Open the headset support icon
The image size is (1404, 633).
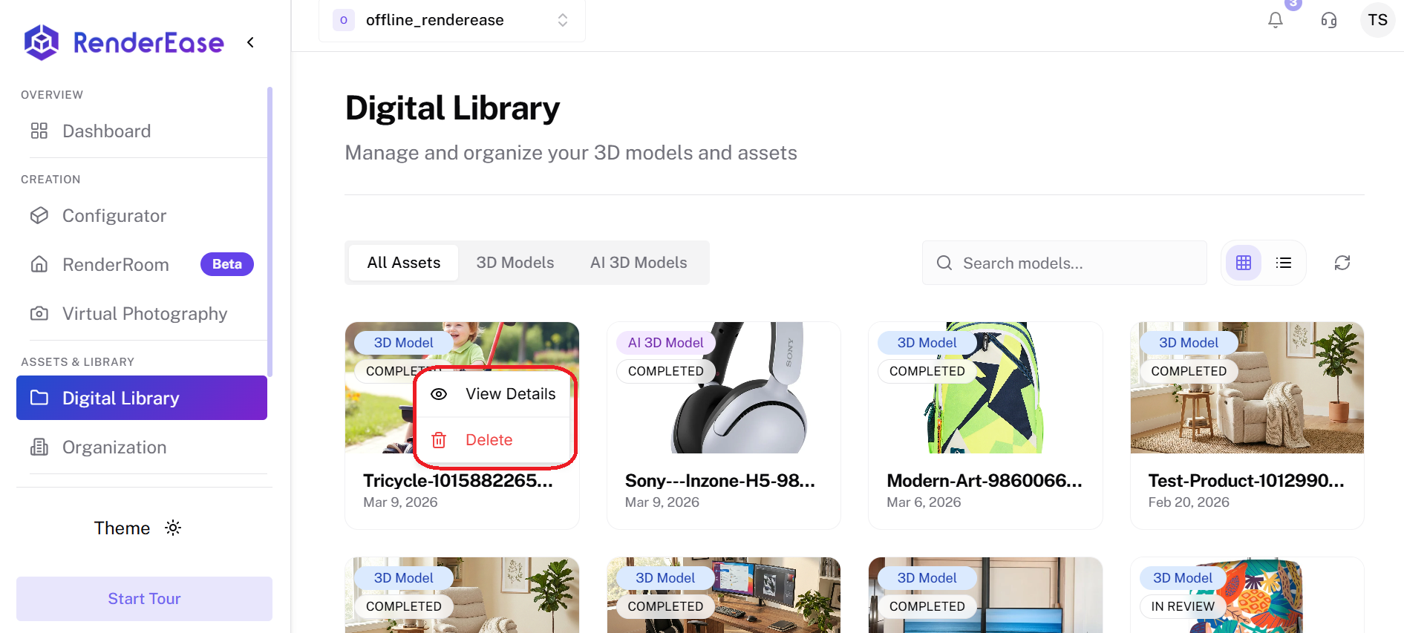coord(1329,20)
